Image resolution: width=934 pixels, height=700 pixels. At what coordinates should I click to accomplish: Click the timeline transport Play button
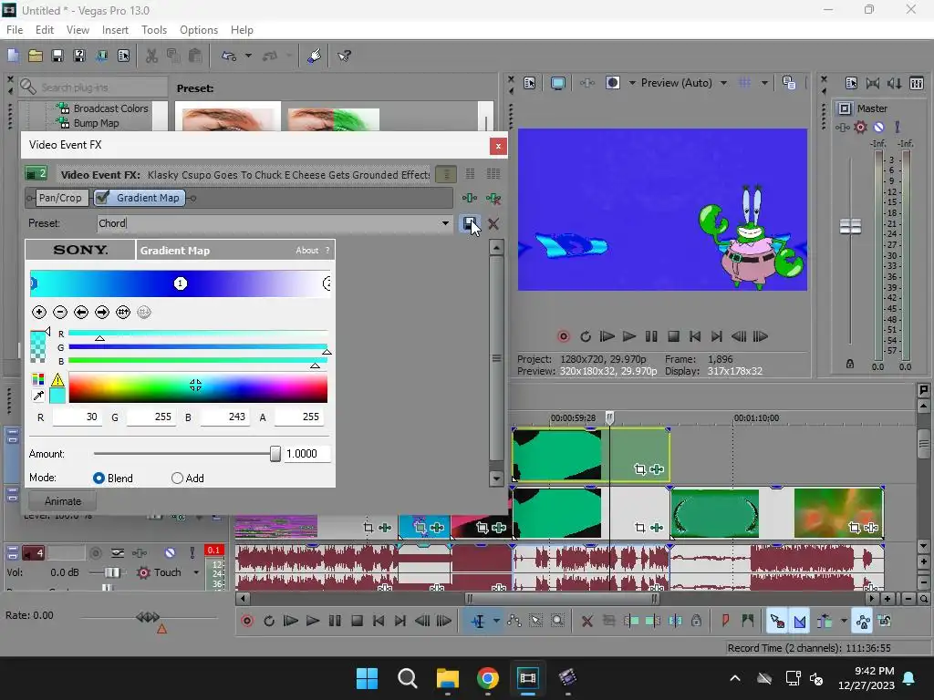(312, 621)
